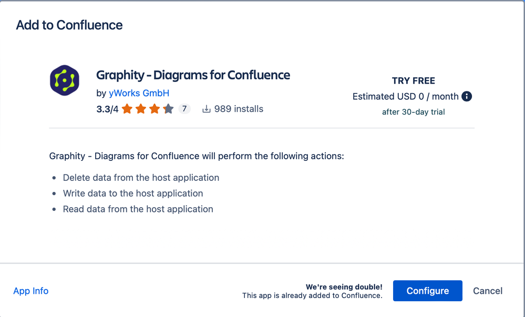Click the installs download icon

click(207, 109)
